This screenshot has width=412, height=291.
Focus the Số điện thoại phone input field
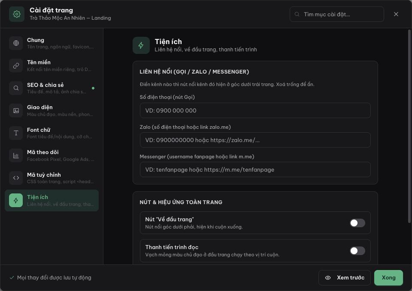[x=255, y=110]
